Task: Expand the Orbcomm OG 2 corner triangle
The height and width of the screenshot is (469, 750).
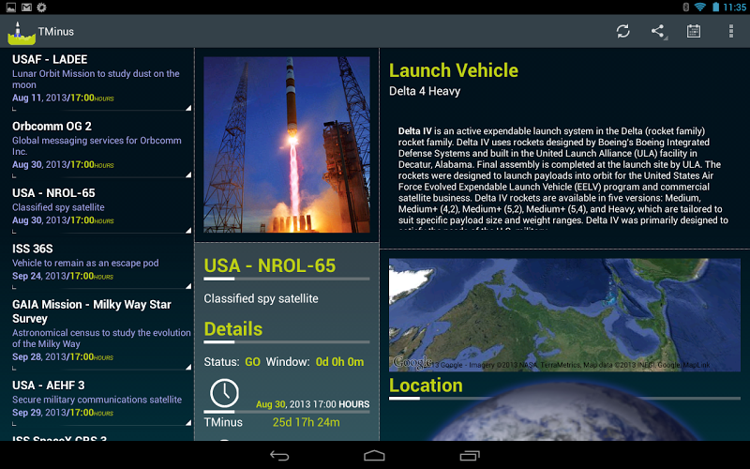Action: [x=188, y=175]
